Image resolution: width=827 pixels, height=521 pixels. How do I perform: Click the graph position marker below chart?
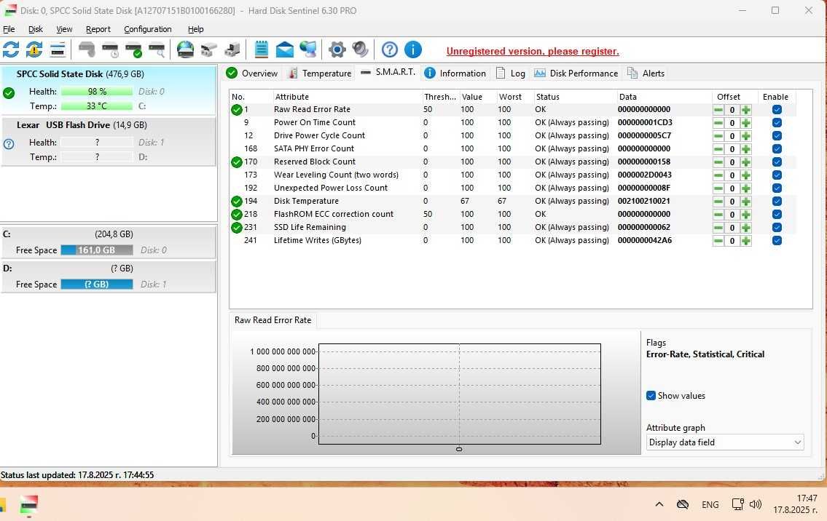coord(459,450)
